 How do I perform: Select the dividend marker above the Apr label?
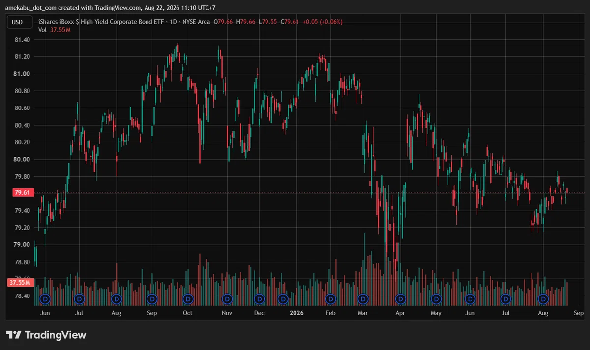[401, 298]
